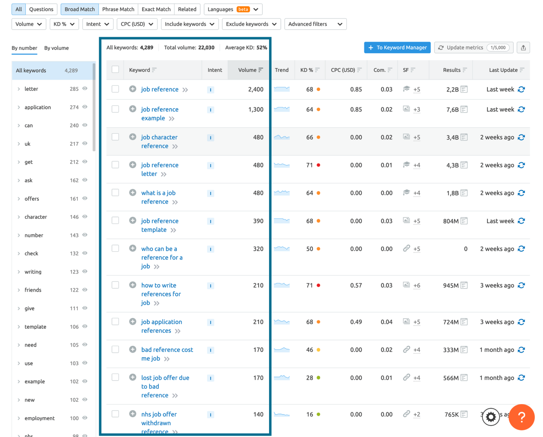Click the export icon button

pyautogui.click(x=523, y=48)
